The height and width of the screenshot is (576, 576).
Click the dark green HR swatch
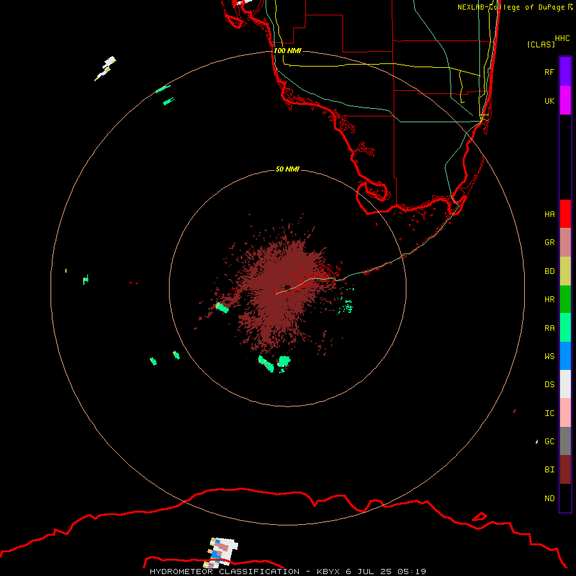click(x=565, y=300)
